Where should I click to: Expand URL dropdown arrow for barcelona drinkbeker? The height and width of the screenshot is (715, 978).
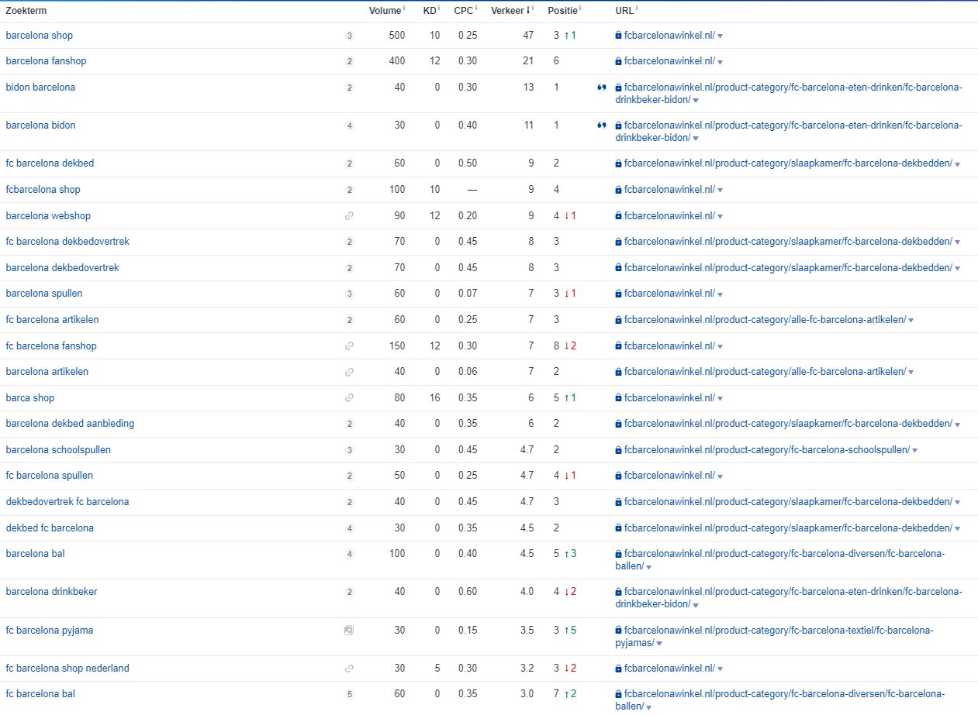point(696,605)
